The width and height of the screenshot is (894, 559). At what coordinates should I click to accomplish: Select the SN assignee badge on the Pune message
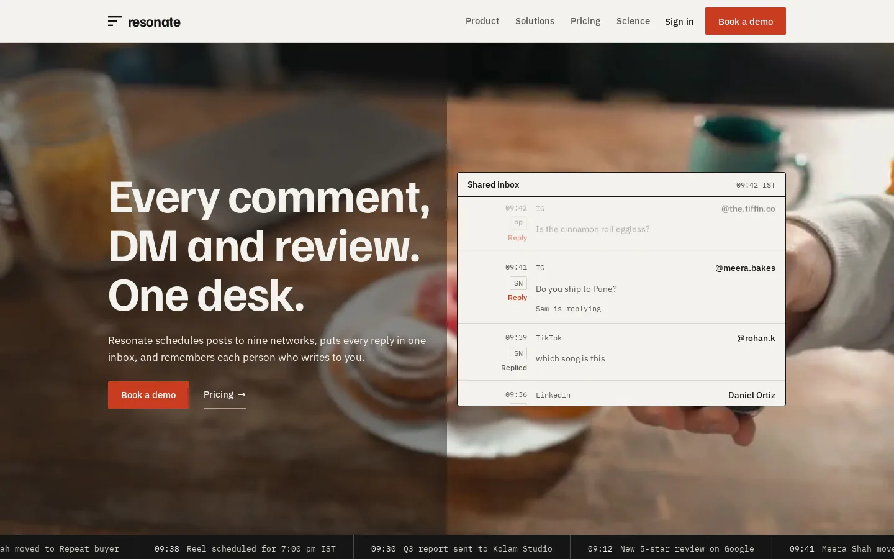coord(518,283)
